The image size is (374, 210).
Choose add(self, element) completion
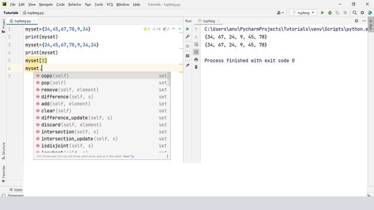(x=101, y=104)
